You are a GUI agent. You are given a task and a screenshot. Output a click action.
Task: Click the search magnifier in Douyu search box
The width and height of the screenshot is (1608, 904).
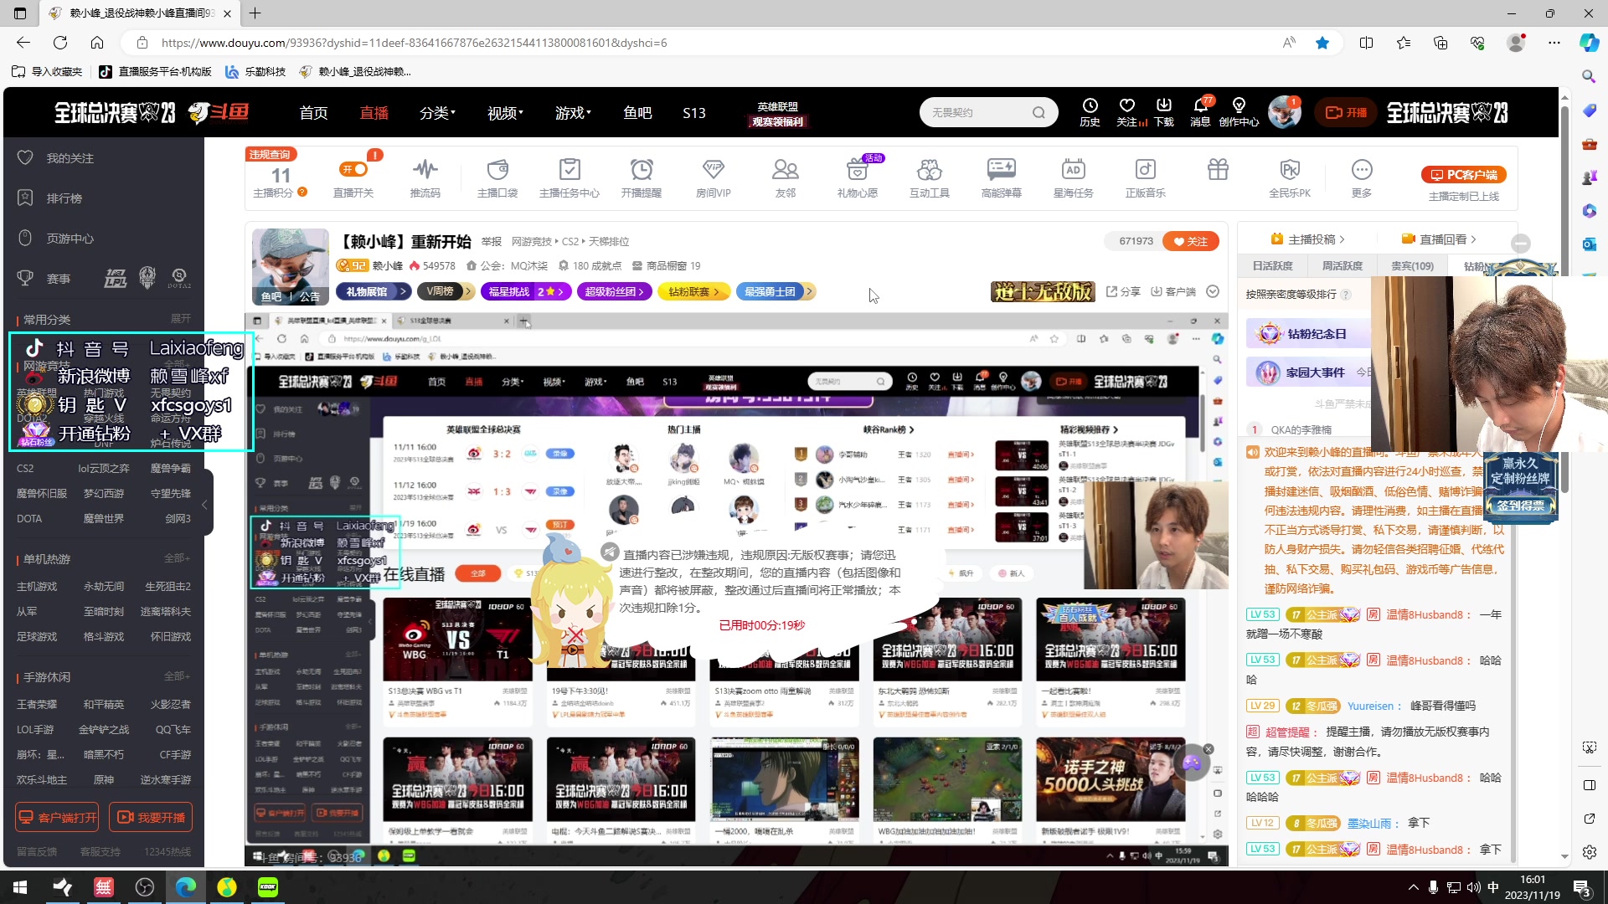point(1038,112)
